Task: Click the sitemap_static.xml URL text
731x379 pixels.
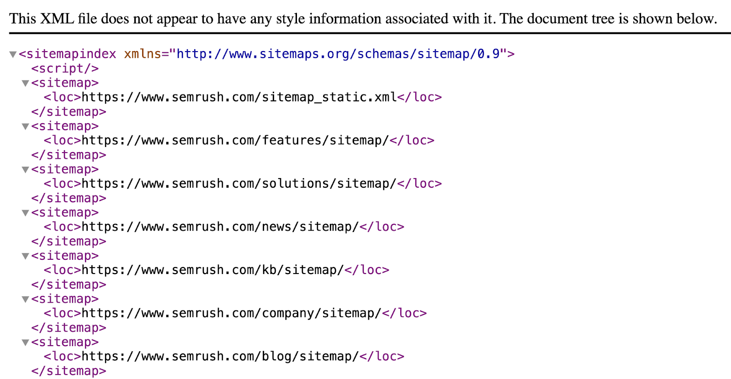Action: click(239, 97)
